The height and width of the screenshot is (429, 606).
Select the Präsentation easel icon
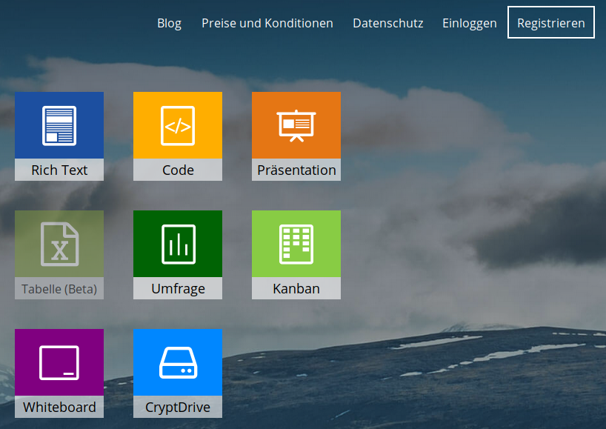296,125
